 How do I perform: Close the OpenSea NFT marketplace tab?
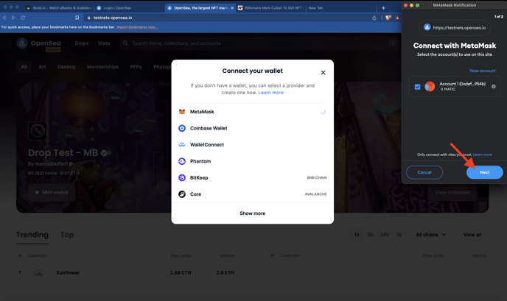(232, 8)
